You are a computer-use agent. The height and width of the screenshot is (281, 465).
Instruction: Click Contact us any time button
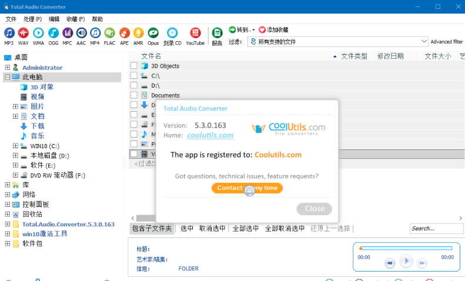click(247, 188)
